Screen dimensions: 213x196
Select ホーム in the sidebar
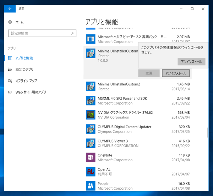20,22
